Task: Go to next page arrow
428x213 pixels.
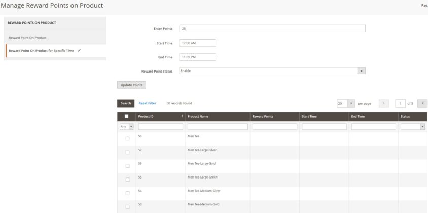Action: (x=422, y=103)
